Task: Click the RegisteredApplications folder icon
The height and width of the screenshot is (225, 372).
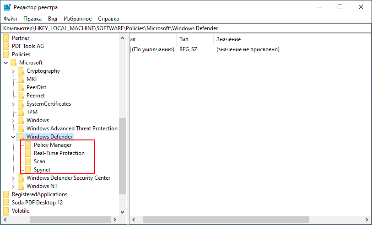Action: coord(6,195)
